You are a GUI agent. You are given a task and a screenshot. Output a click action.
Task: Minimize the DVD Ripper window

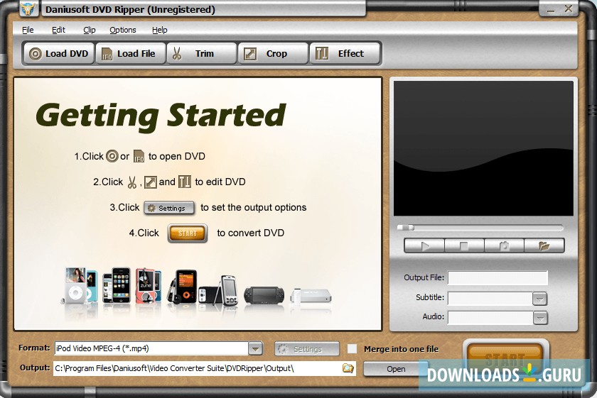(551, 9)
